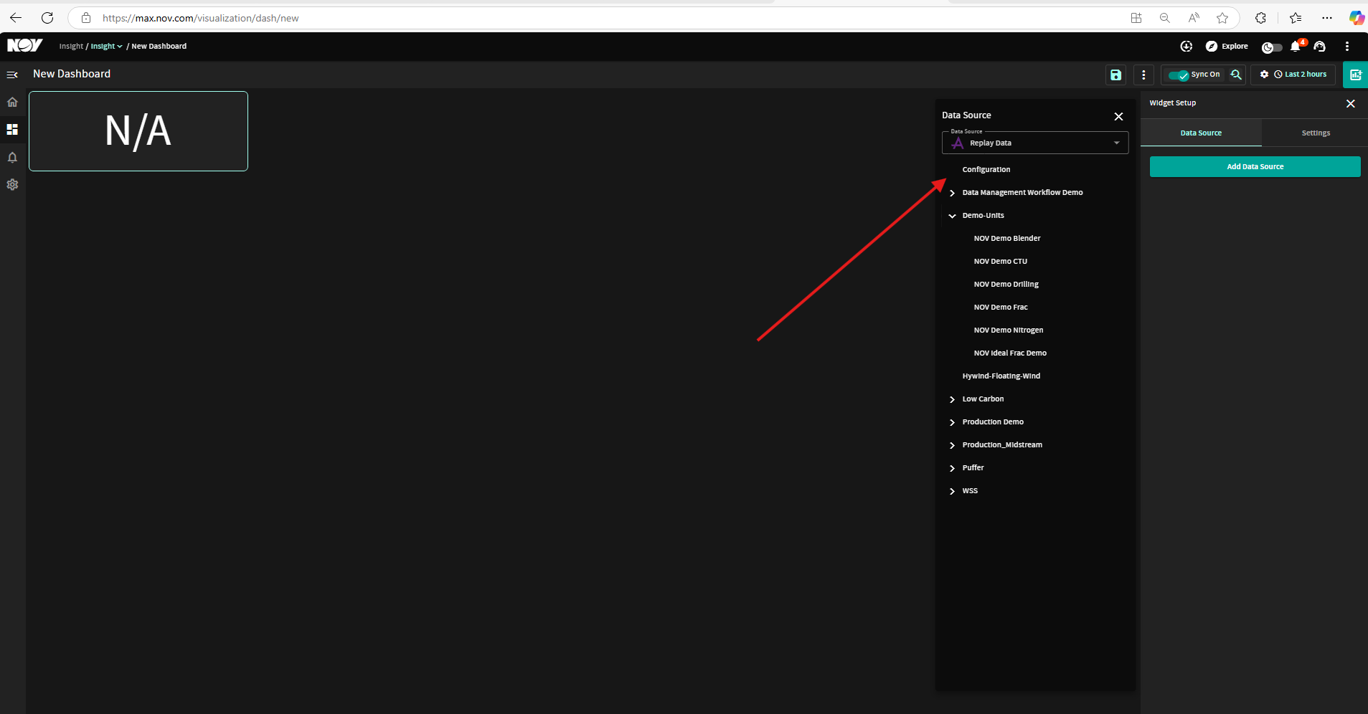Open Settings gear in the sidebar
The height and width of the screenshot is (714, 1368).
pyautogui.click(x=12, y=184)
